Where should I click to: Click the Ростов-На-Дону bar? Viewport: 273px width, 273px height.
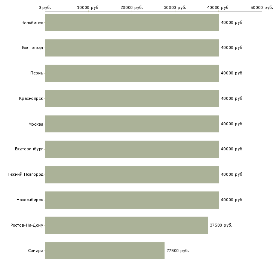[x=126, y=225]
